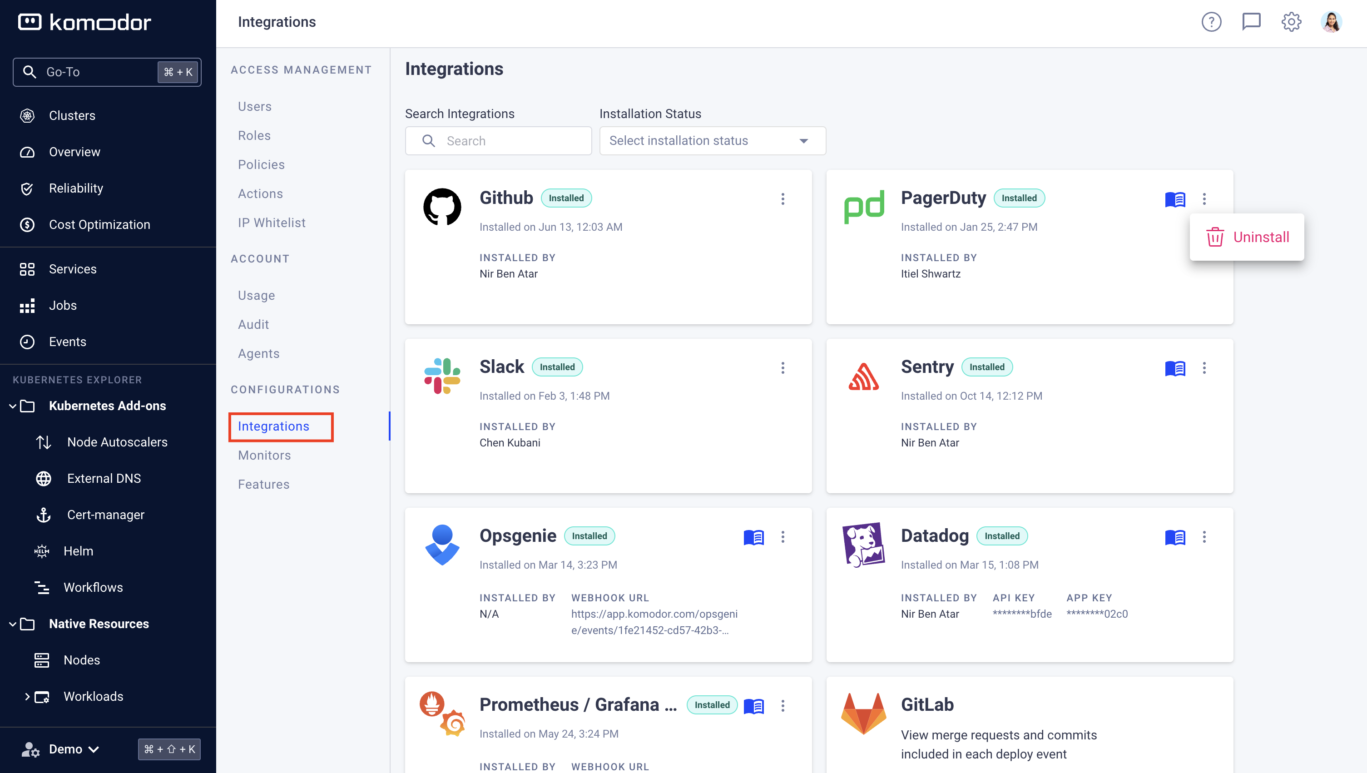Screen dimensions: 1367x773
Task: Open Node Autoscalers add-on
Action: pyautogui.click(x=117, y=442)
